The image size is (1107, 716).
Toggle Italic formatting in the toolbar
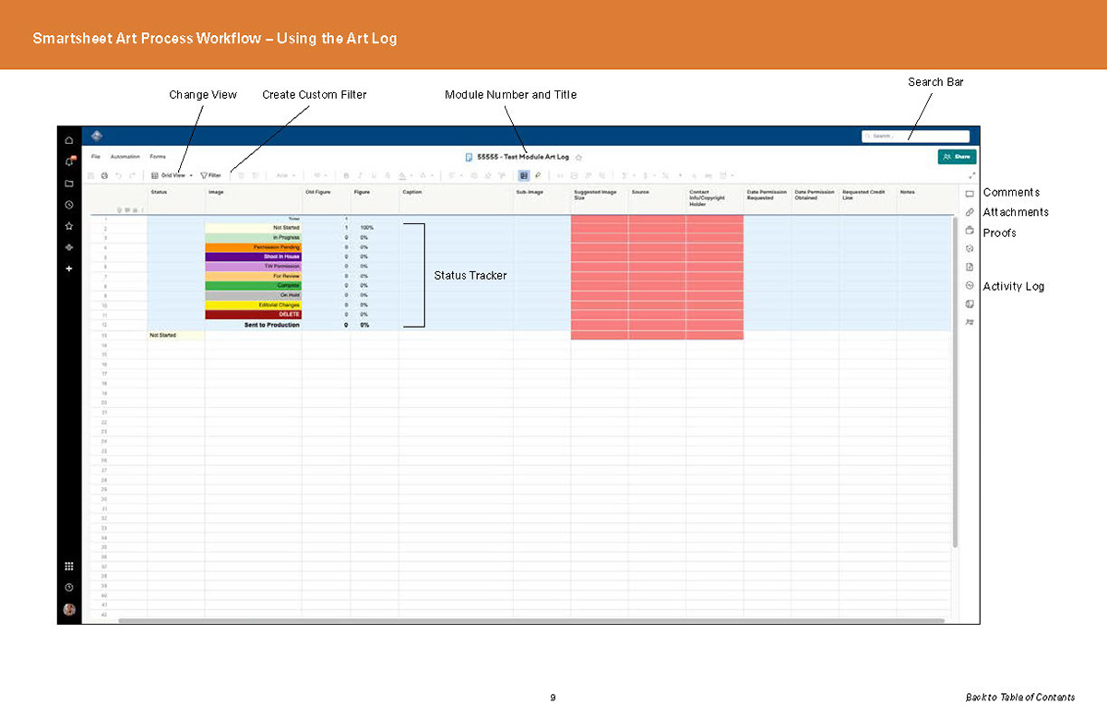coord(360,175)
